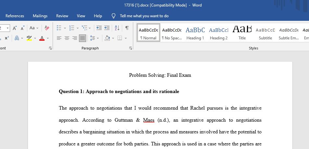Center the text alignment

pyautogui.click(x=67, y=38)
